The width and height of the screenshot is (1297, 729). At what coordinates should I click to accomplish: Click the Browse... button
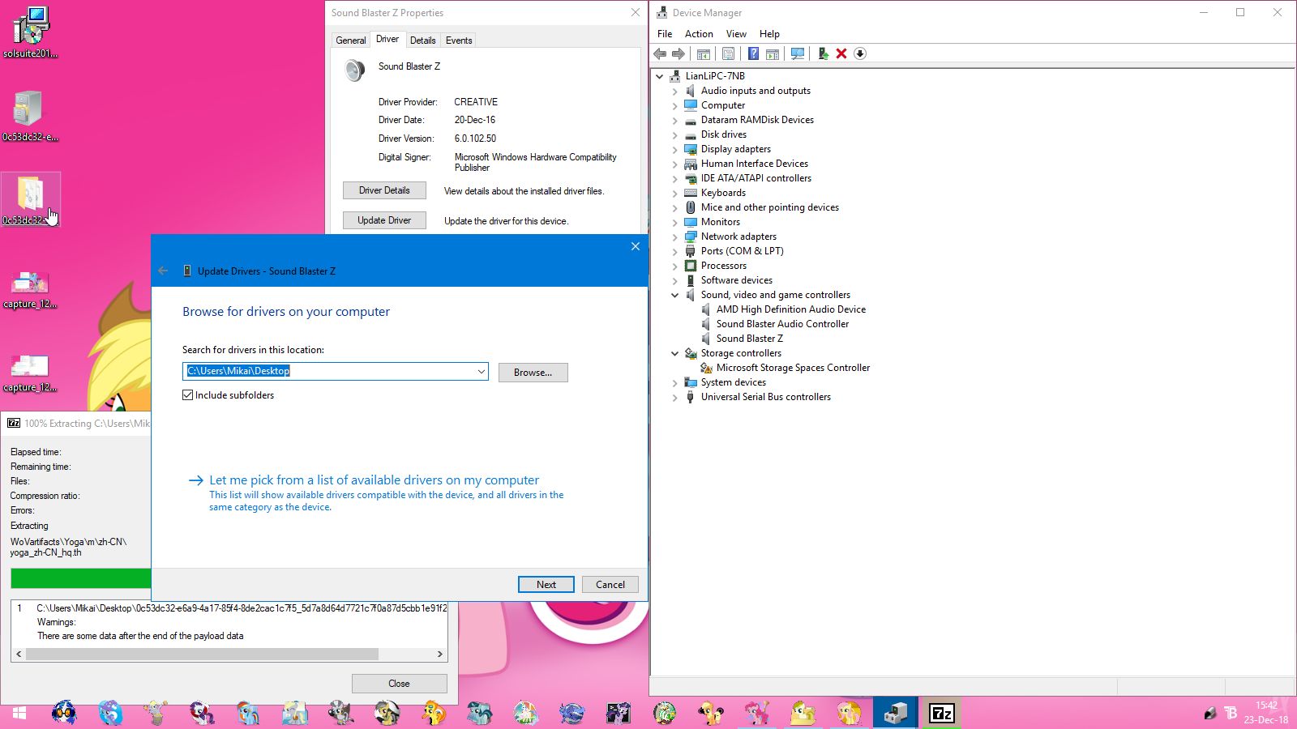coord(533,373)
